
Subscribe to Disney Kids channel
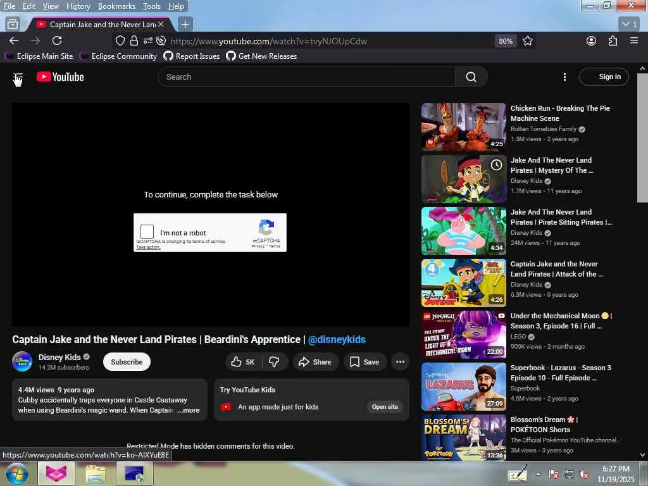(127, 362)
